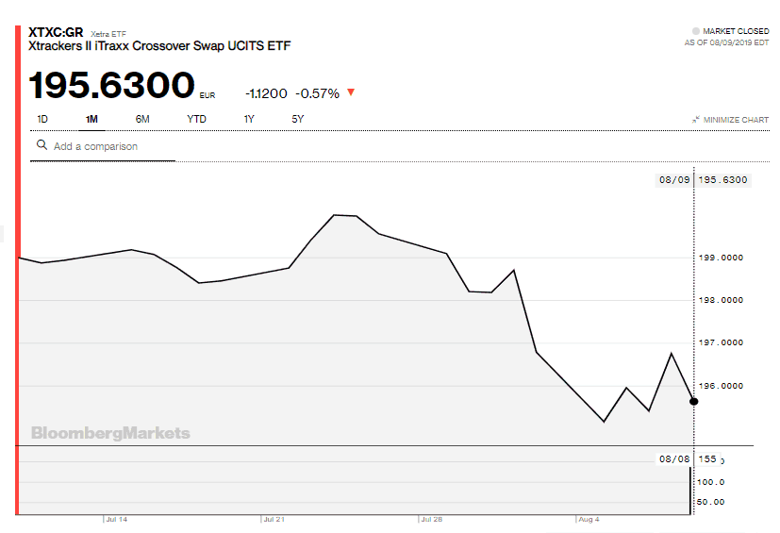Image resolution: width=780 pixels, height=533 pixels.
Task: Choose the 1Y time range
Action: coord(249,119)
